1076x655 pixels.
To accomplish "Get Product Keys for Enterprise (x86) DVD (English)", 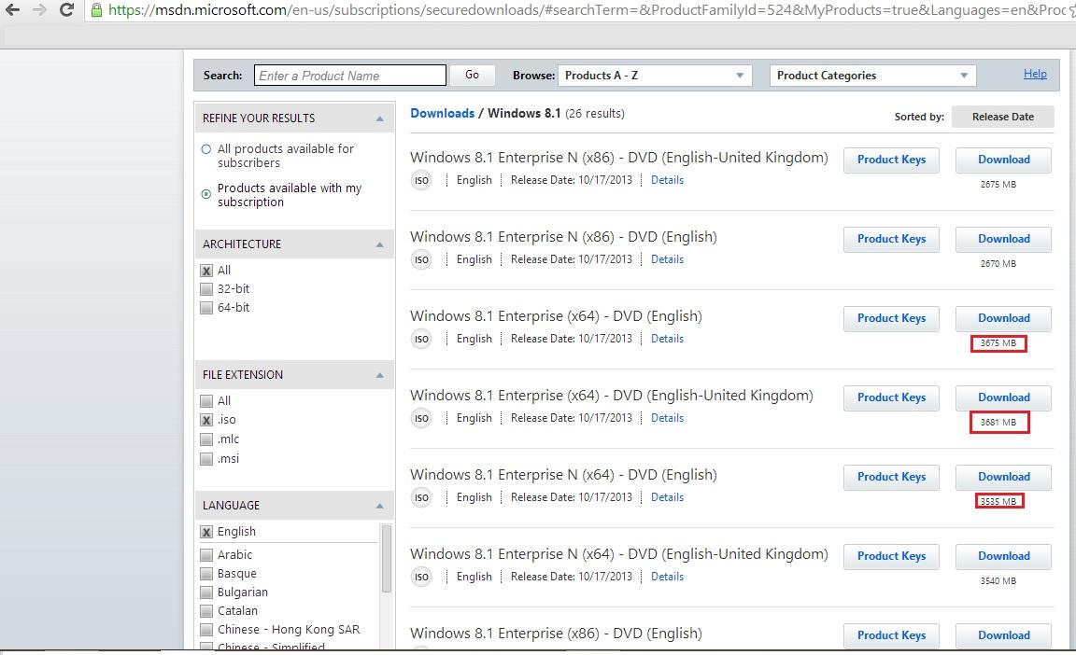I will (x=891, y=635).
